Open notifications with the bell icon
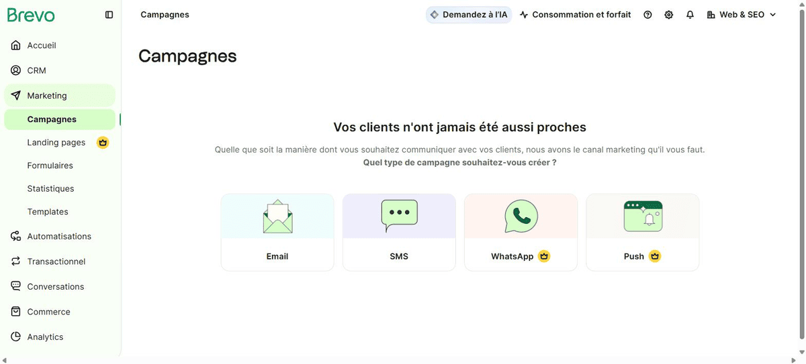This screenshot has height=364, width=806. coord(690,15)
